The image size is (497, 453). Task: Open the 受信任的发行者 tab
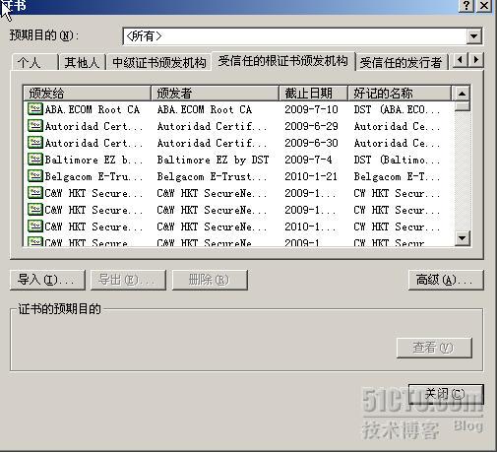point(401,62)
